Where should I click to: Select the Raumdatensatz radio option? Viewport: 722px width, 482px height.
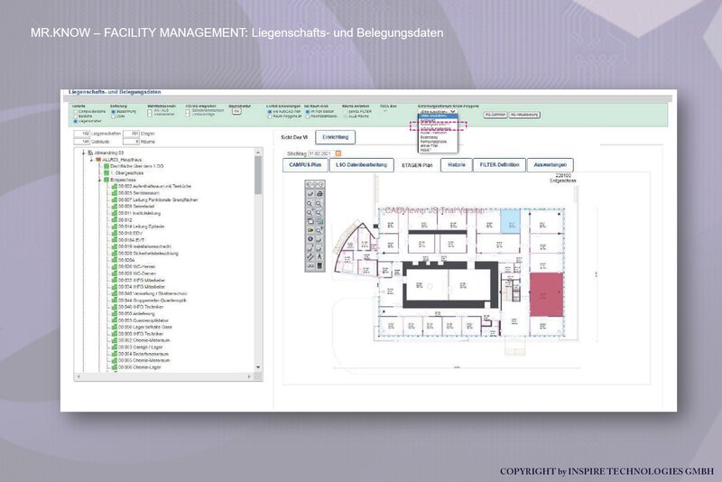click(x=307, y=117)
